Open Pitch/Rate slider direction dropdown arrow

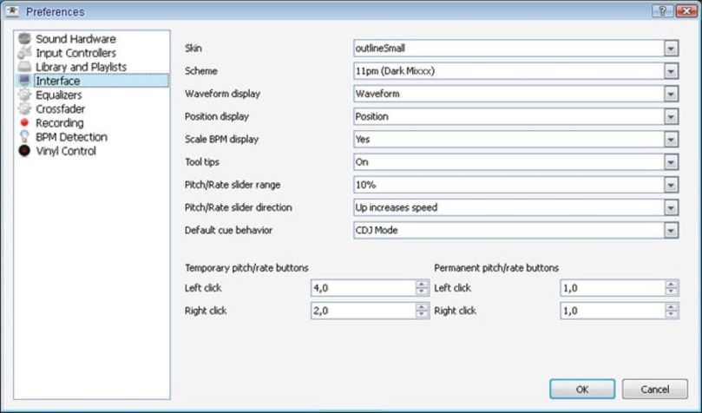click(x=671, y=207)
